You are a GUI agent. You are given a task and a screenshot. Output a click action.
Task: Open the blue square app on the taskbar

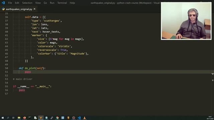point(63,118)
